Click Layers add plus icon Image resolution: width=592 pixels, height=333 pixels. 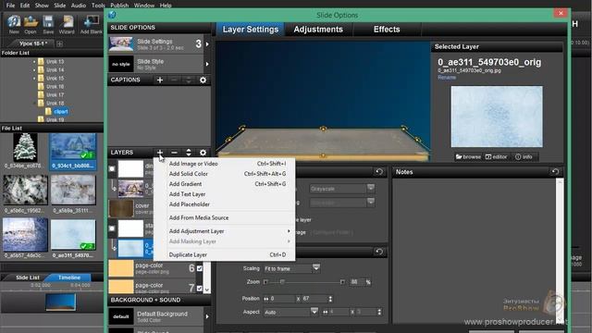coord(160,153)
